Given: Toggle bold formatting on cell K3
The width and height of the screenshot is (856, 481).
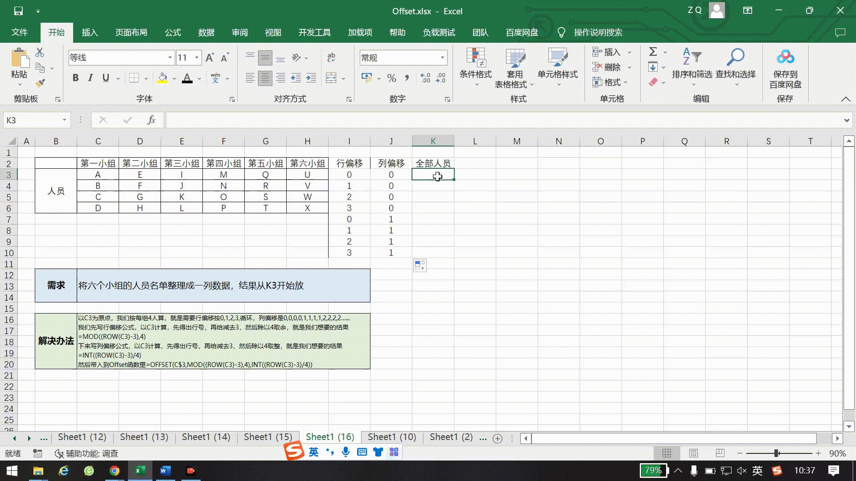Looking at the screenshot, I should 75,77.
